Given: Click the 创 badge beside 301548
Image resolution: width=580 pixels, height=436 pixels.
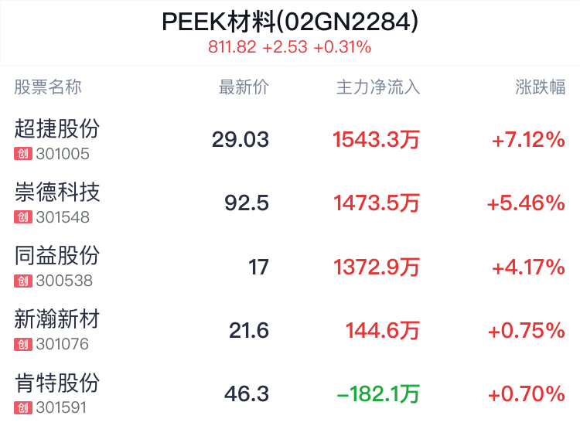Looking at the screenshot, I should [x=23, y=217].
